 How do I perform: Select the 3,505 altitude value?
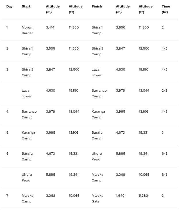pyautogui.click(x=50, y=48)
